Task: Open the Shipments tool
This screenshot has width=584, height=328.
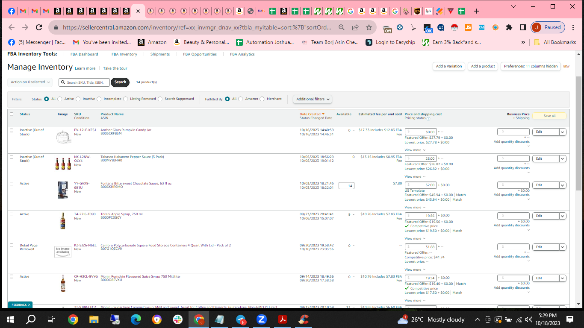Action: coord(160,54)
